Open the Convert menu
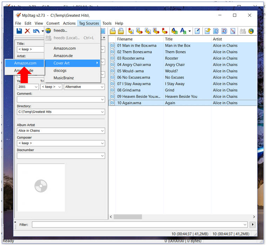The width and height of the screenshot is (267, 246). tap(53, 23)
